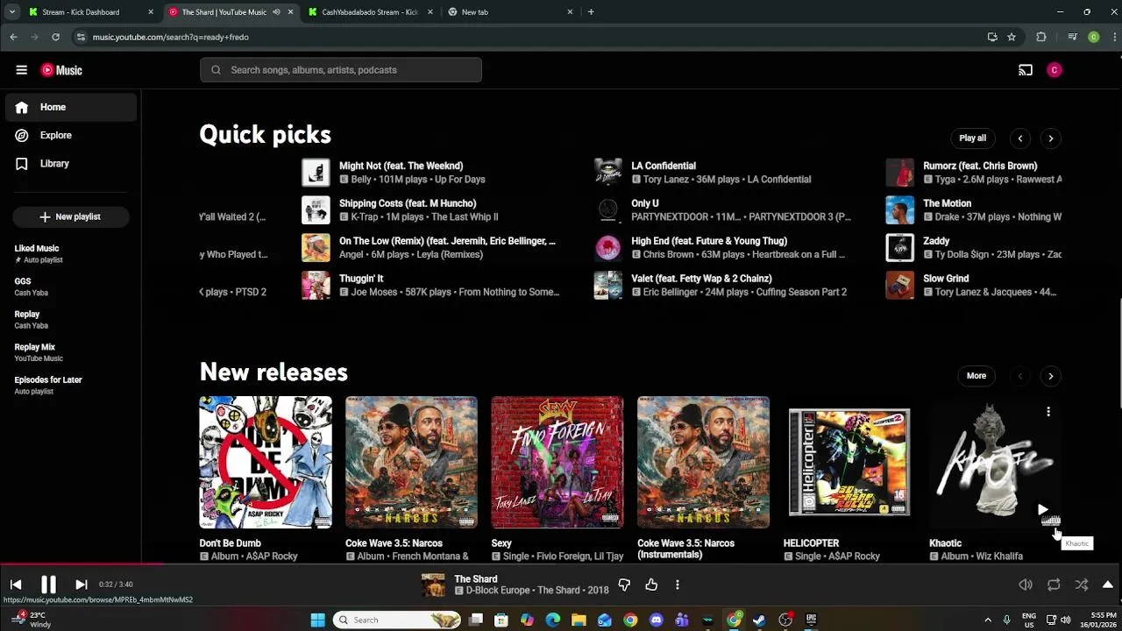Play Only U song thumbnail
This screenshot has width=1122, height=631.
tap(607, 210)
